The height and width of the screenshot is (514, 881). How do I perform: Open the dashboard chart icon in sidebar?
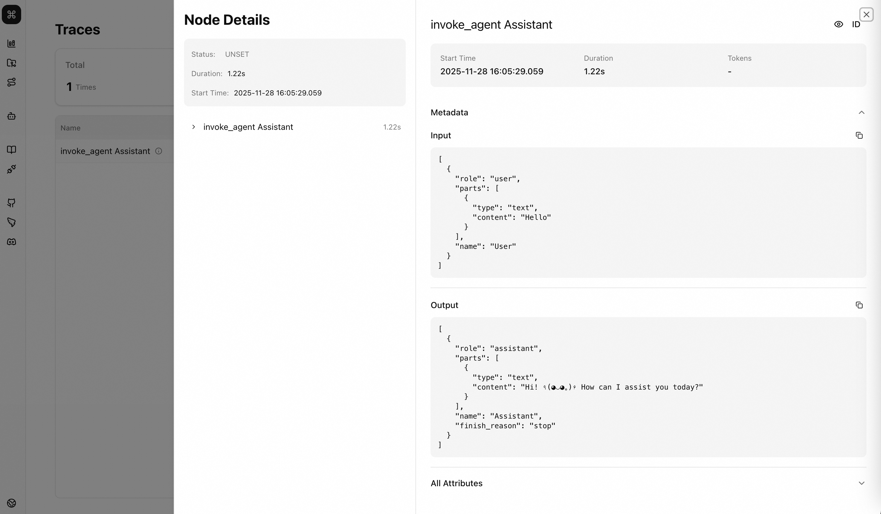tap(11, 44)
